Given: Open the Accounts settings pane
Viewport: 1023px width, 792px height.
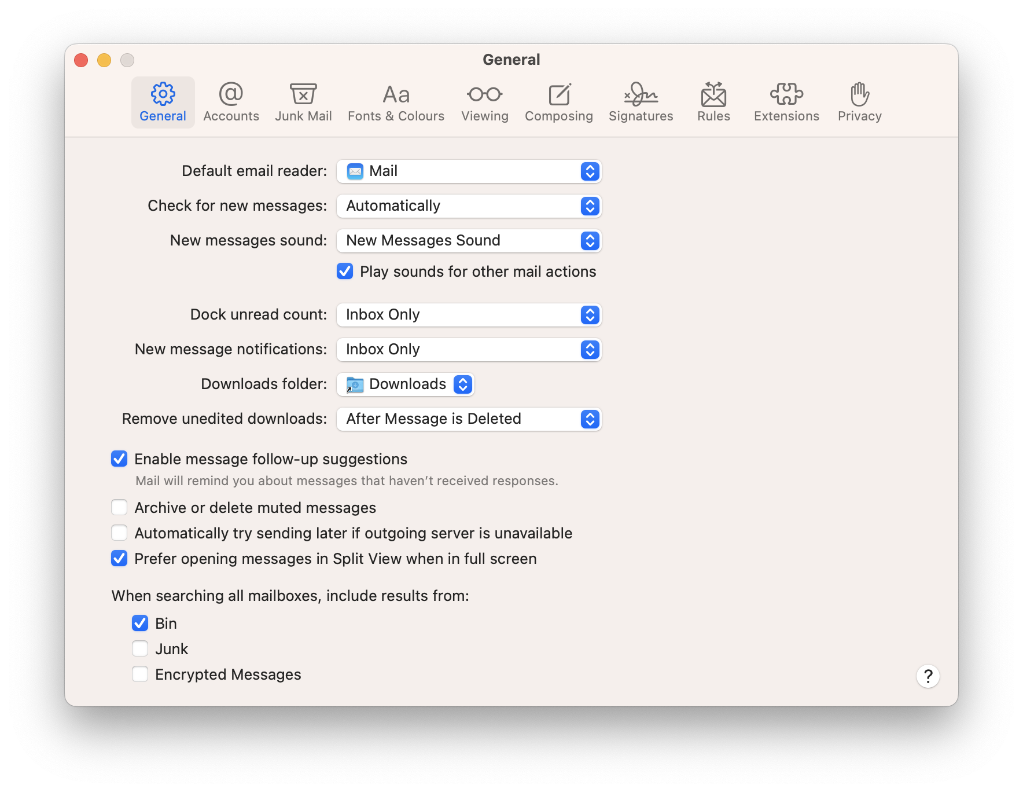Looking at the screenshot, I should pyautogui.click(x=231, y=102).
